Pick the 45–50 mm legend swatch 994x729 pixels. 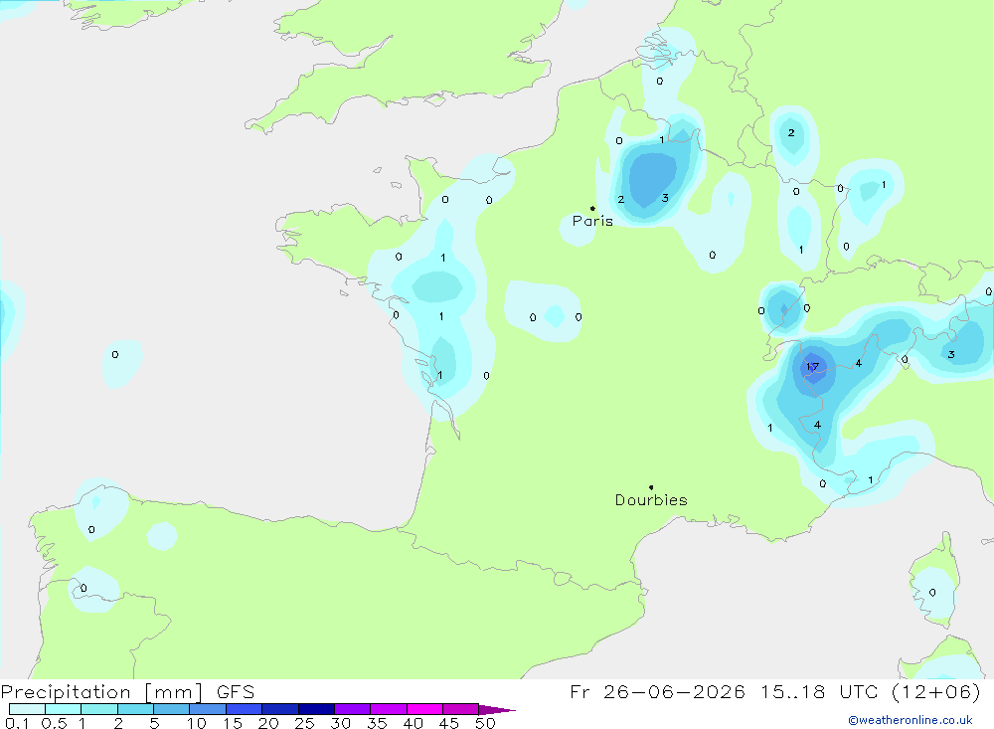click(461, 709)
